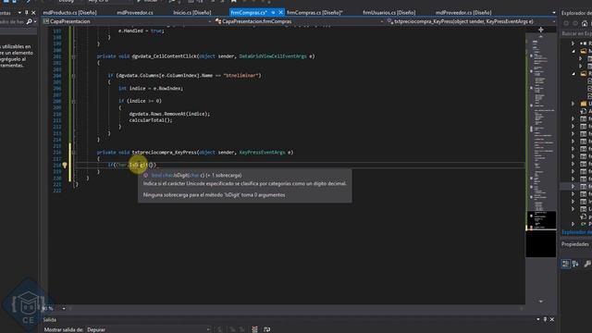Click the 'e.Handled = true;' code line
Viewport: 592px width, 333px height.
142,31
